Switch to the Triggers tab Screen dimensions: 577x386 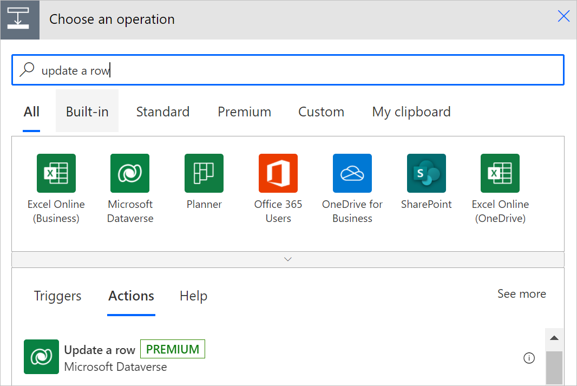click(x=57, y=296)
